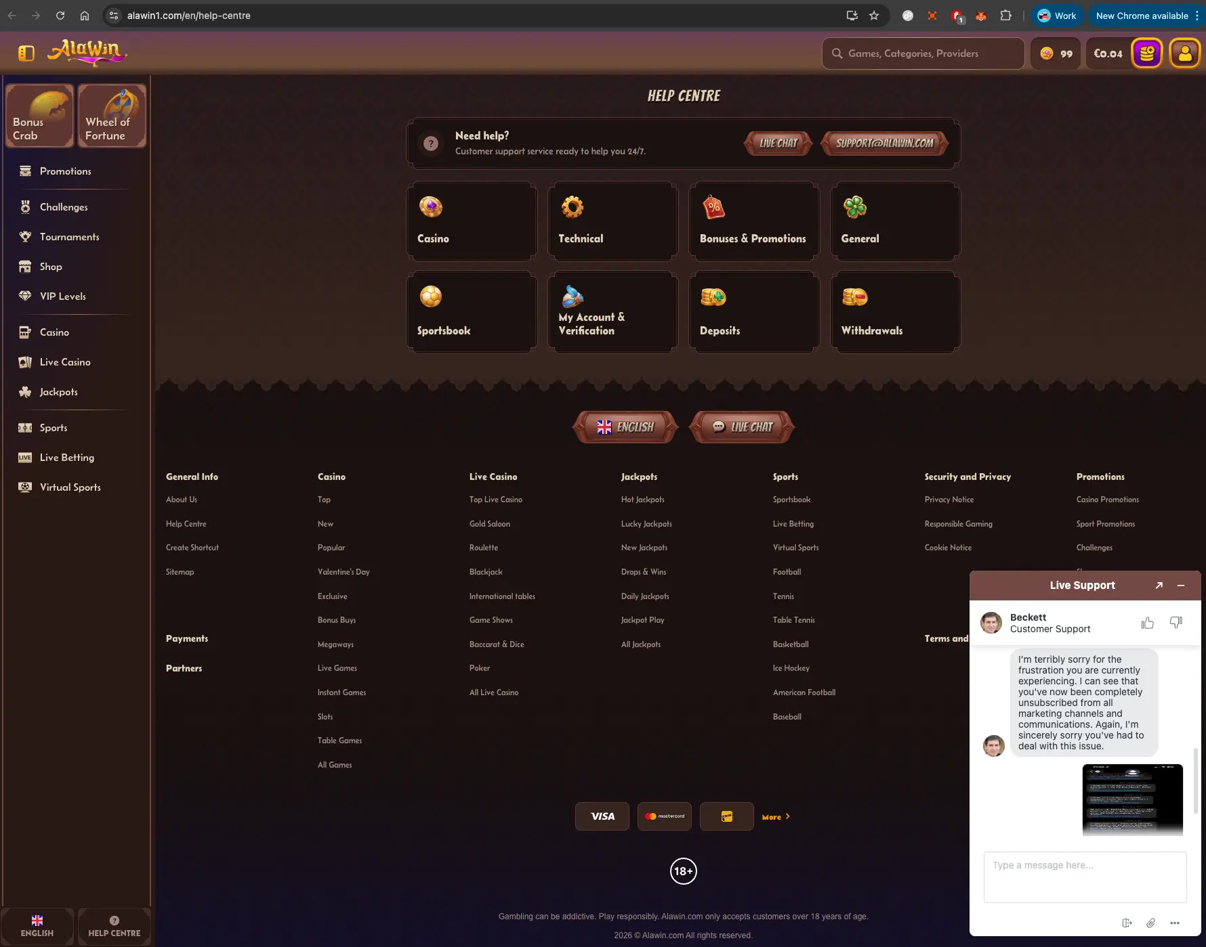
Task: Open the General help category card
Action: coord(895,221)
